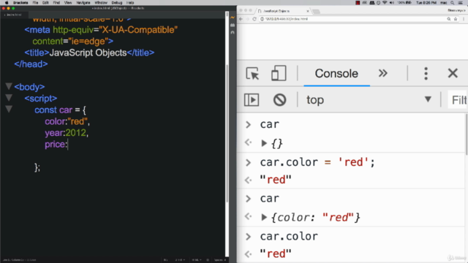The image size is (468, 263).
Task: Open the Debug menu
Action: (x=117, y=3)
